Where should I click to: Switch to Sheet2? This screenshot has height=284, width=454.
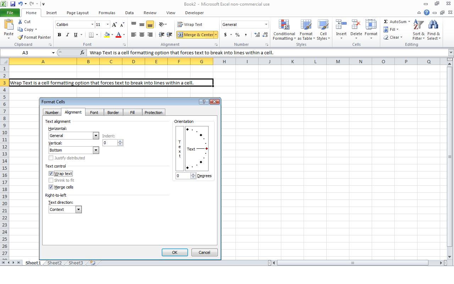tap(54, 263)
